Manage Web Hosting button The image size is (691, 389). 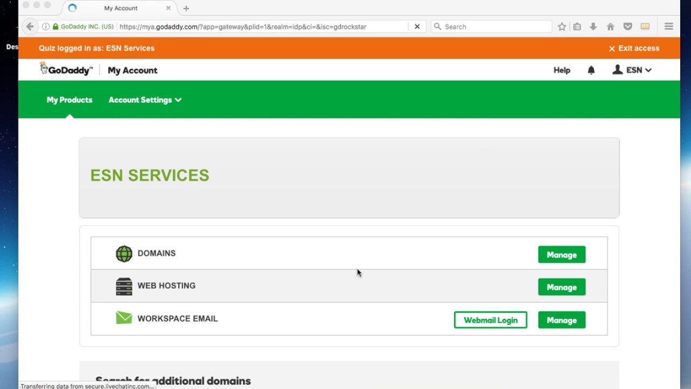(562, 287)
